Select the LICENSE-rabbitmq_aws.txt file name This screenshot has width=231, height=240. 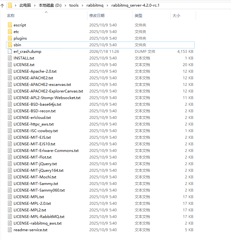tap(38, 223)
